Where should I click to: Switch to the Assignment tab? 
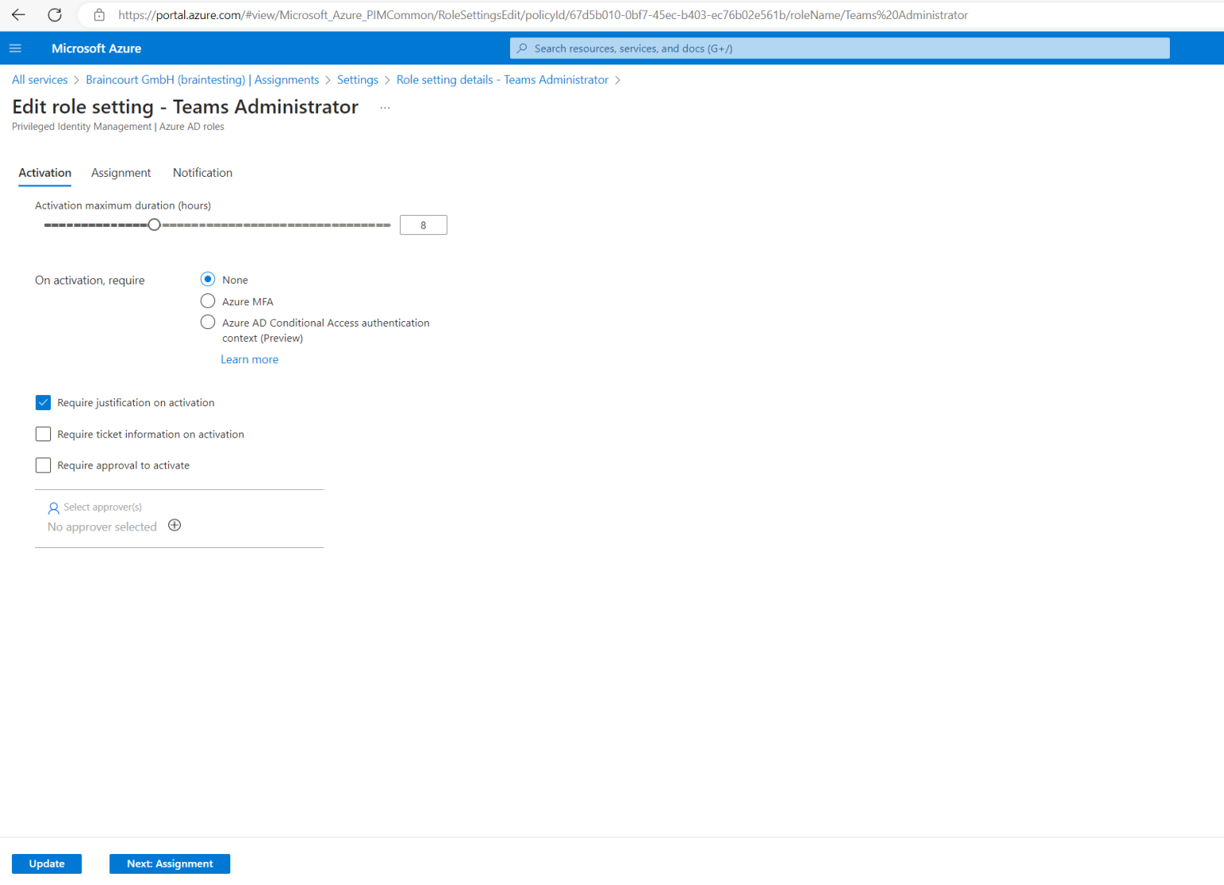click(x=120, y=173)
